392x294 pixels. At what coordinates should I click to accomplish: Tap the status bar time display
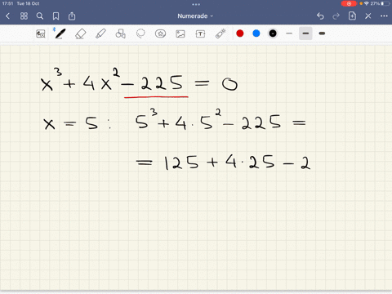click(x=8, y=3)
